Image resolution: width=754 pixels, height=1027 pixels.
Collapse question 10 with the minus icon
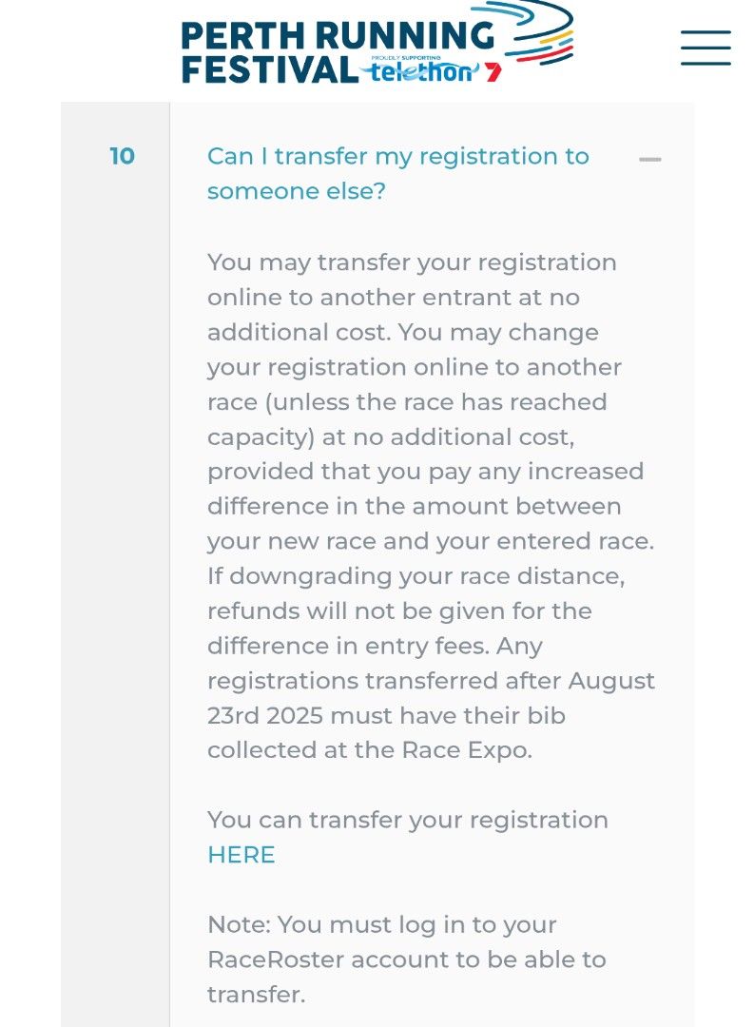tap(650, 159)
